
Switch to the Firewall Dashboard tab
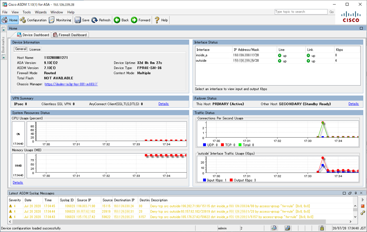pyautogui.click(x=70, y=35)
